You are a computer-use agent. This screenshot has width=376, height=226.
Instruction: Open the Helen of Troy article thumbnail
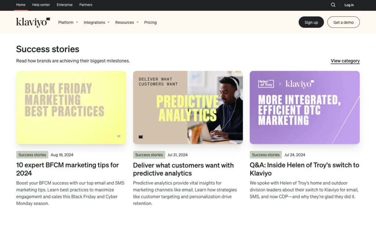(304, 107)
